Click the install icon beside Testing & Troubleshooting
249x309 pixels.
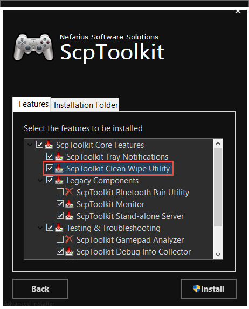(59, 228)
